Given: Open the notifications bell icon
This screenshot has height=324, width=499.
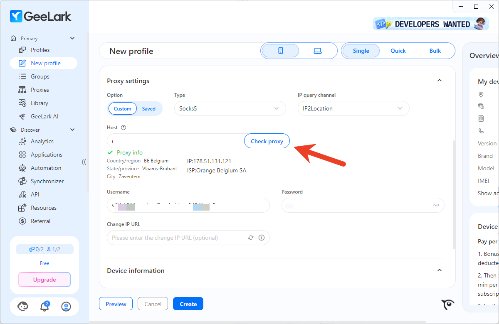Looking at the screenshot, I should click(44, 307).
